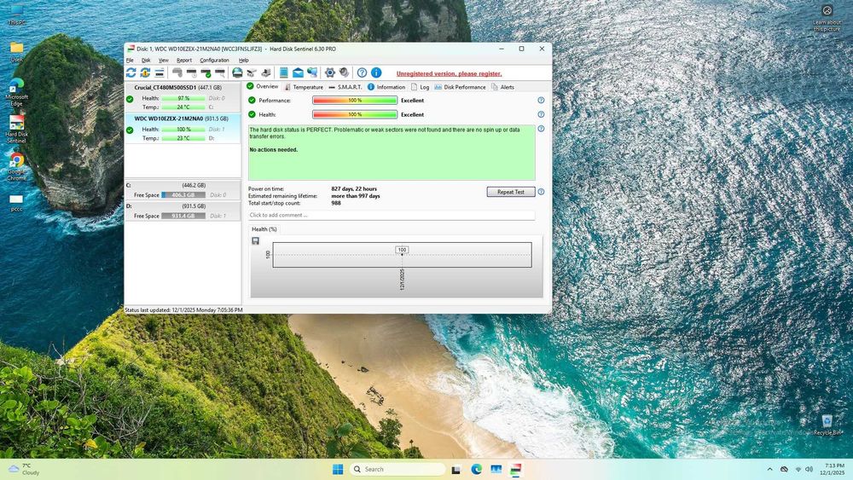This screenshot has width=853, height=480.
Task: Switch to the S.M.A.R.T. tab
Action: pyautogui.click(x=345, y=87)
